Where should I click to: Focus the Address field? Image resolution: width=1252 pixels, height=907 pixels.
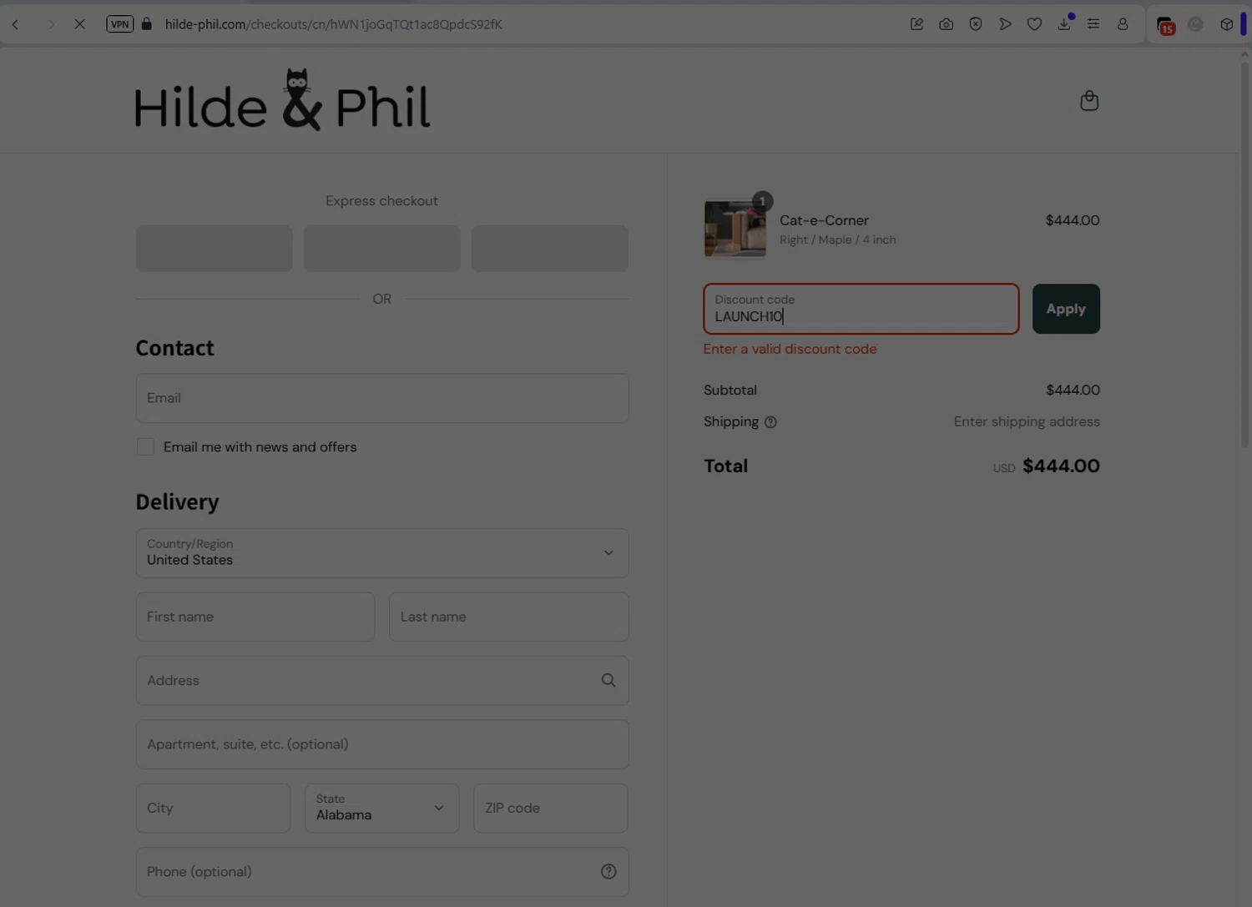(x=382, y=680)
